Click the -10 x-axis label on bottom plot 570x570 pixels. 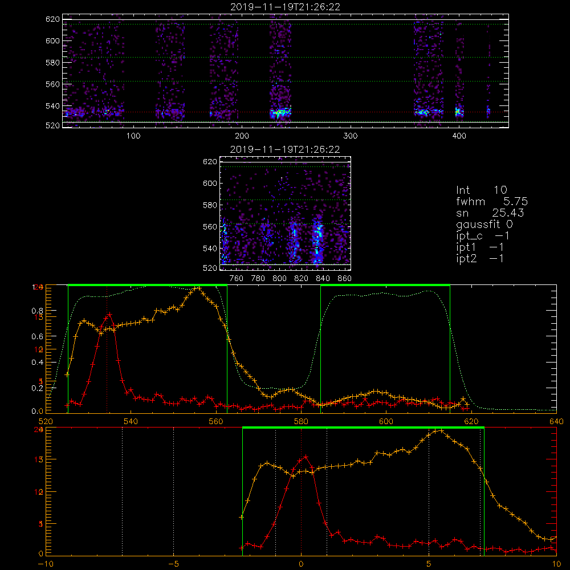[x=46, y=564]
